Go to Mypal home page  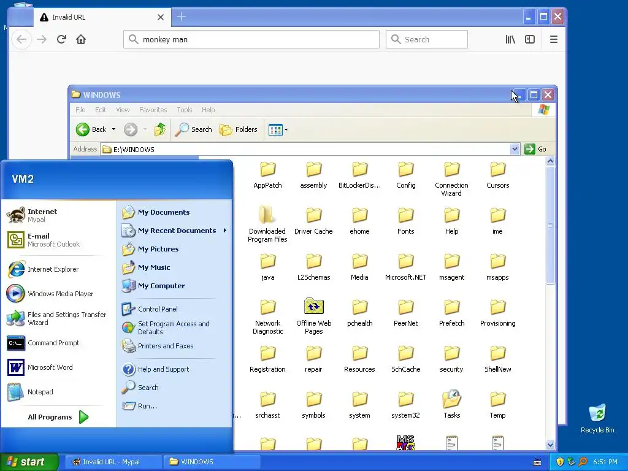click(81, 39)
